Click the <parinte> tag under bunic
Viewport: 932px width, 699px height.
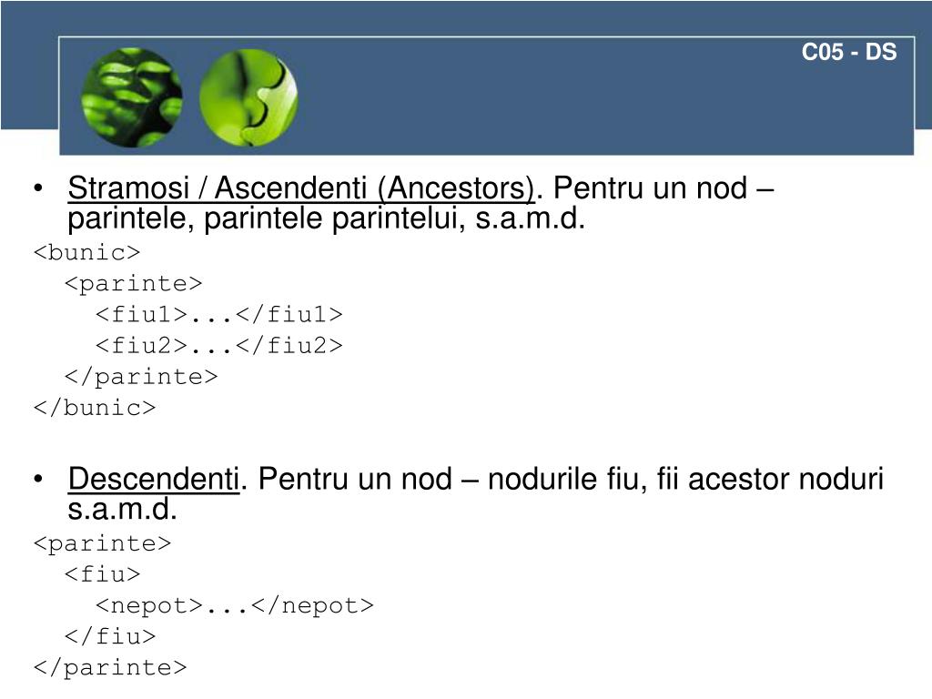coord(134,284)
